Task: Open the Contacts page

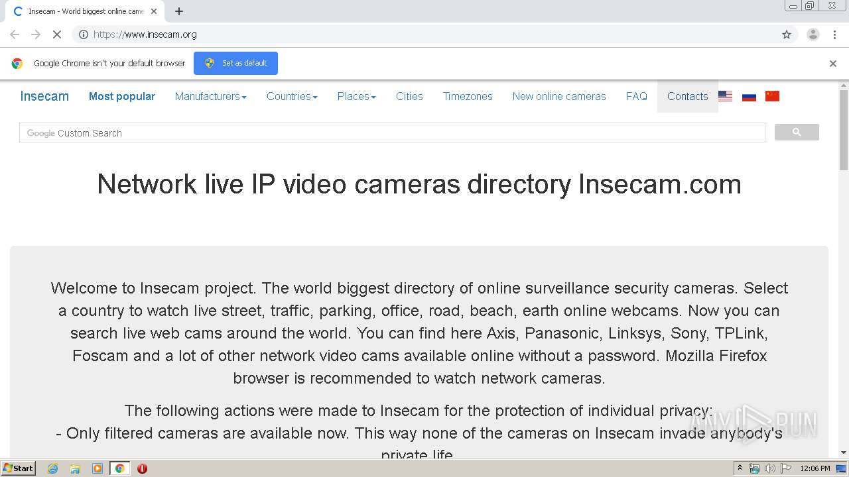Action: 688,96
